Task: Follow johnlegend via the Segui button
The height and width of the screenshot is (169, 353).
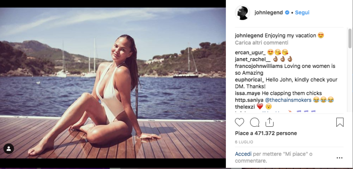Action: (x=302, y=13)
